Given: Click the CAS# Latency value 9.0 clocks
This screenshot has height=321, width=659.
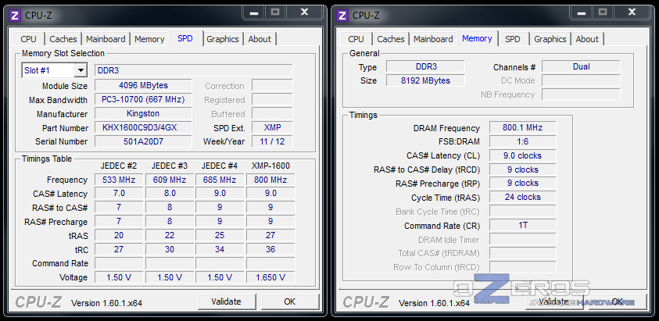Looking at the screenshot, I should [523, 155].
